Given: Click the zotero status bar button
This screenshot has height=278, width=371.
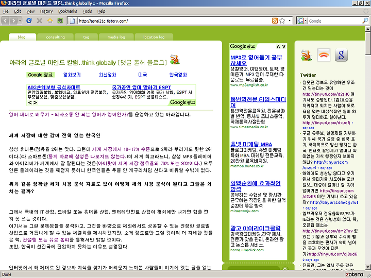Looking at the screenshot, I should [x=355, y=274].
